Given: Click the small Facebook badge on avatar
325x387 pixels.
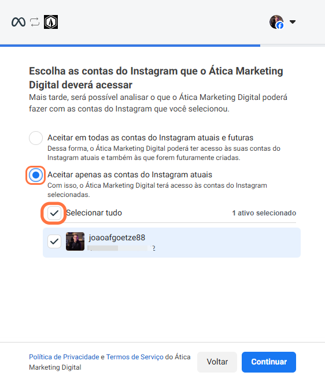Looking at the screenshot, I should (x=280, y=25).
